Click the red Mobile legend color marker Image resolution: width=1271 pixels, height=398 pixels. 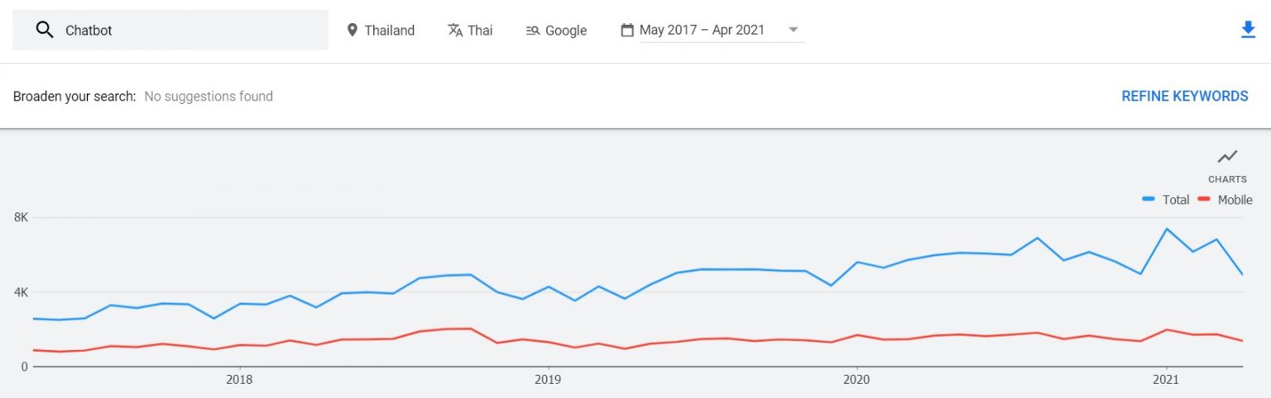[1204, 200]
